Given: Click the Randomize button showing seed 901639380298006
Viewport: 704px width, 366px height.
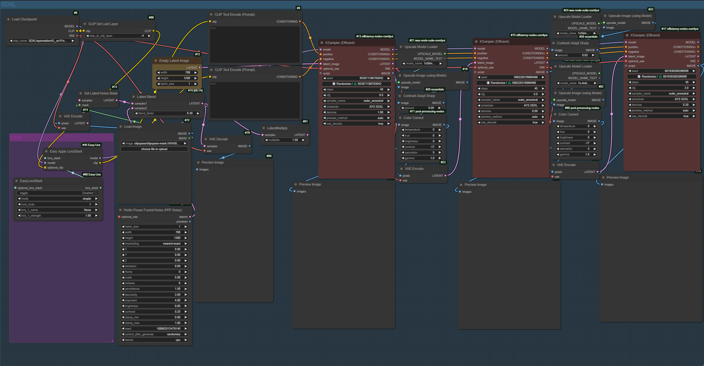Looking at the screenshot, I should point(662,77).
